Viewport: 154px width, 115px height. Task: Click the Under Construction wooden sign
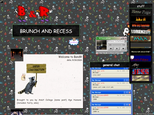36,68
